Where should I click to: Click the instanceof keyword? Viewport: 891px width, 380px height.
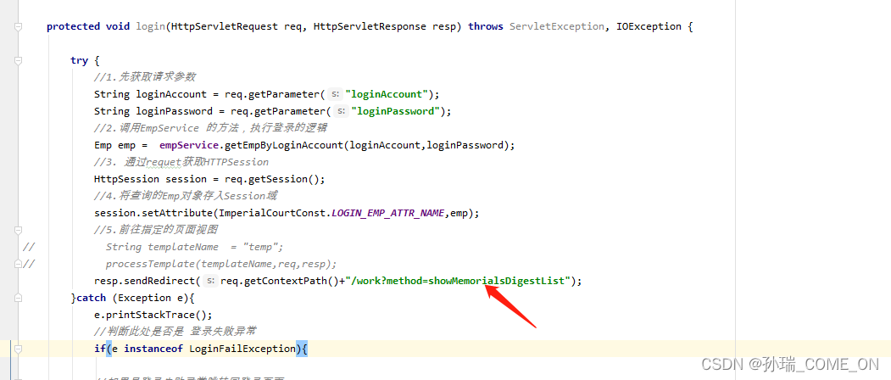pyautogui.click(x=153, y=348)
